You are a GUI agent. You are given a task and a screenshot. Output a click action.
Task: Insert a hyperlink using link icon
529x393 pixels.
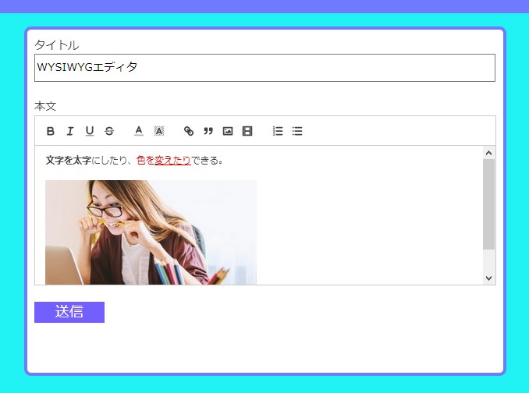coord(189,131)
